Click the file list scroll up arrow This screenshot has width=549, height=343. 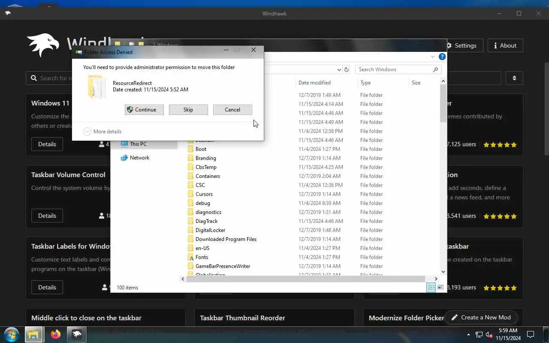tap(443, 81)
